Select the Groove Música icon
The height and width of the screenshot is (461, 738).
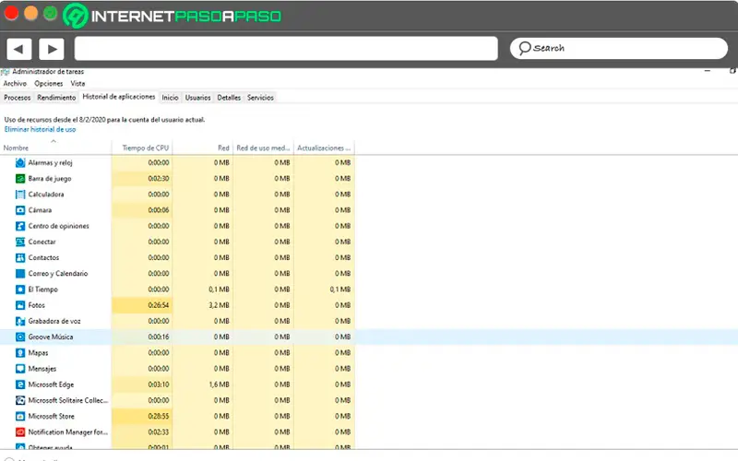(x=20, y=337)
